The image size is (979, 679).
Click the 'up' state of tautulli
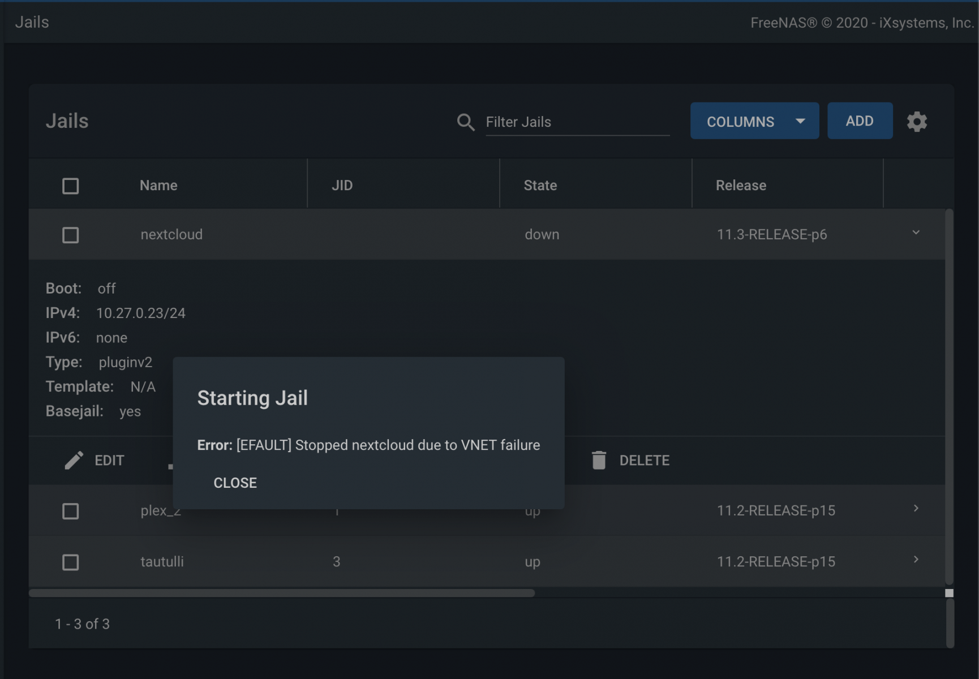(532, 562)
